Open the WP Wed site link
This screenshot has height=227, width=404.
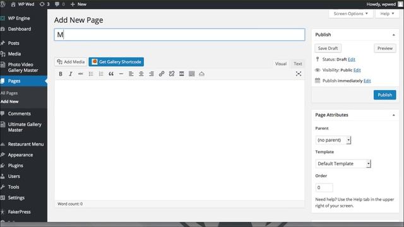click(x=23, y=4)
